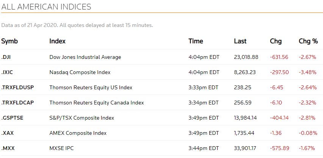Open the .DJI symbol link

tap(6, 57)
